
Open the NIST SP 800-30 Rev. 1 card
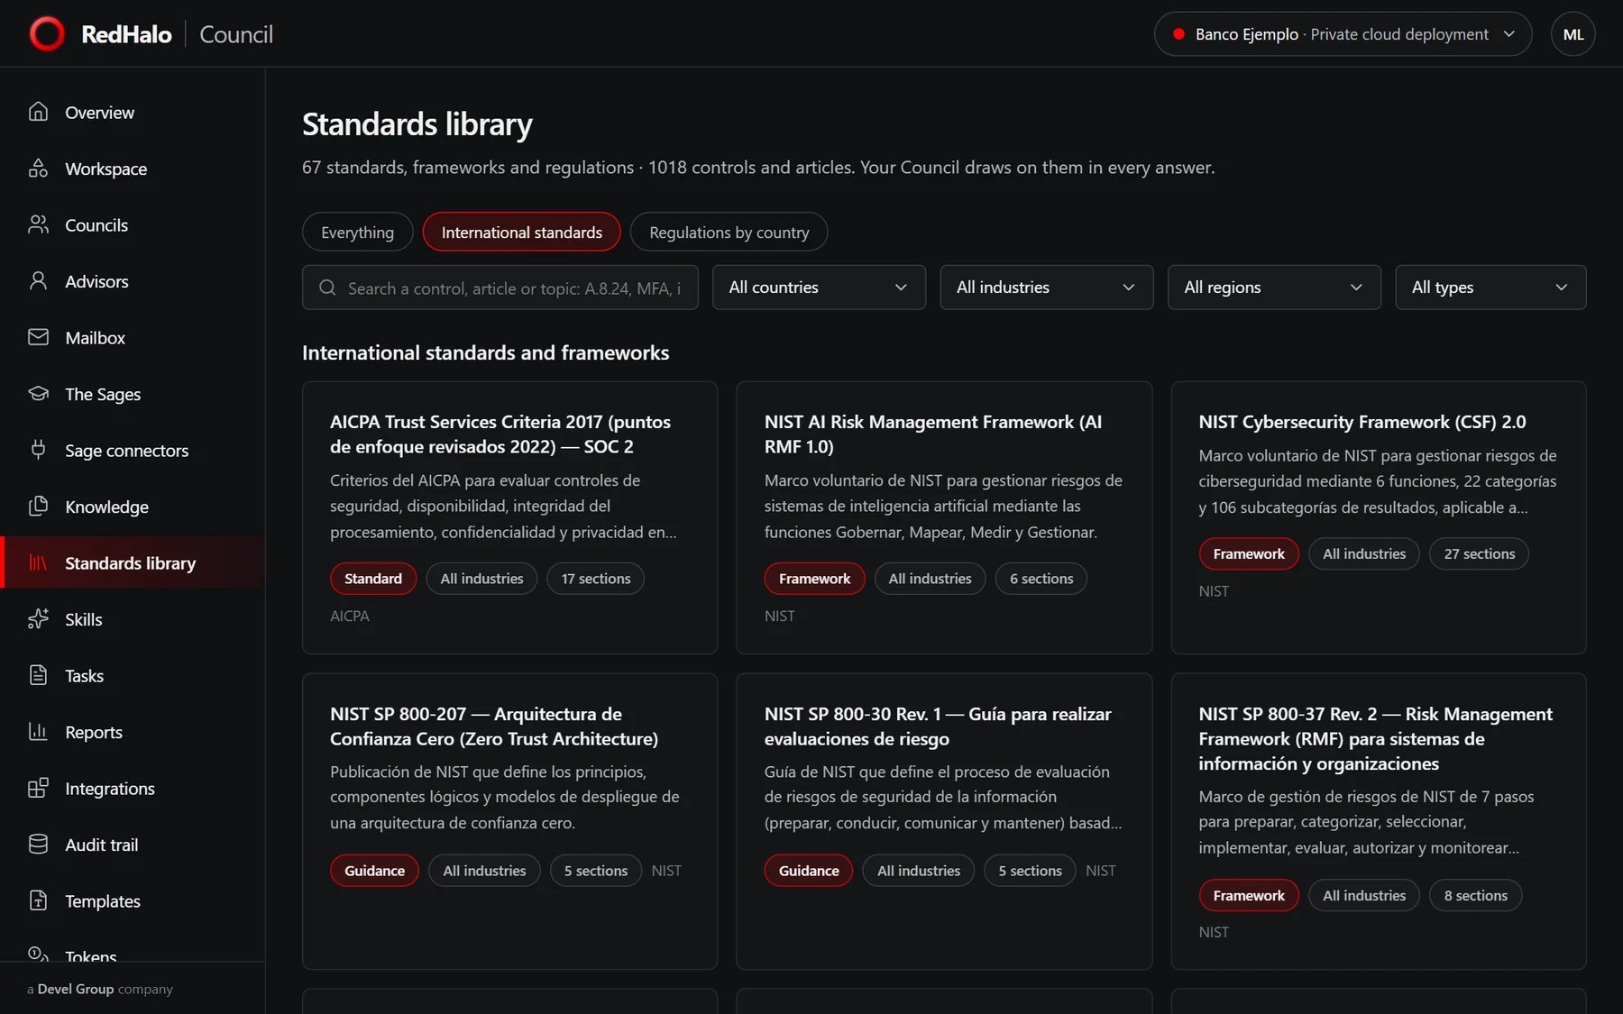944,821
